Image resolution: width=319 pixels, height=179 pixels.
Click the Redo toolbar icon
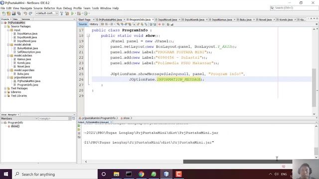30,13
